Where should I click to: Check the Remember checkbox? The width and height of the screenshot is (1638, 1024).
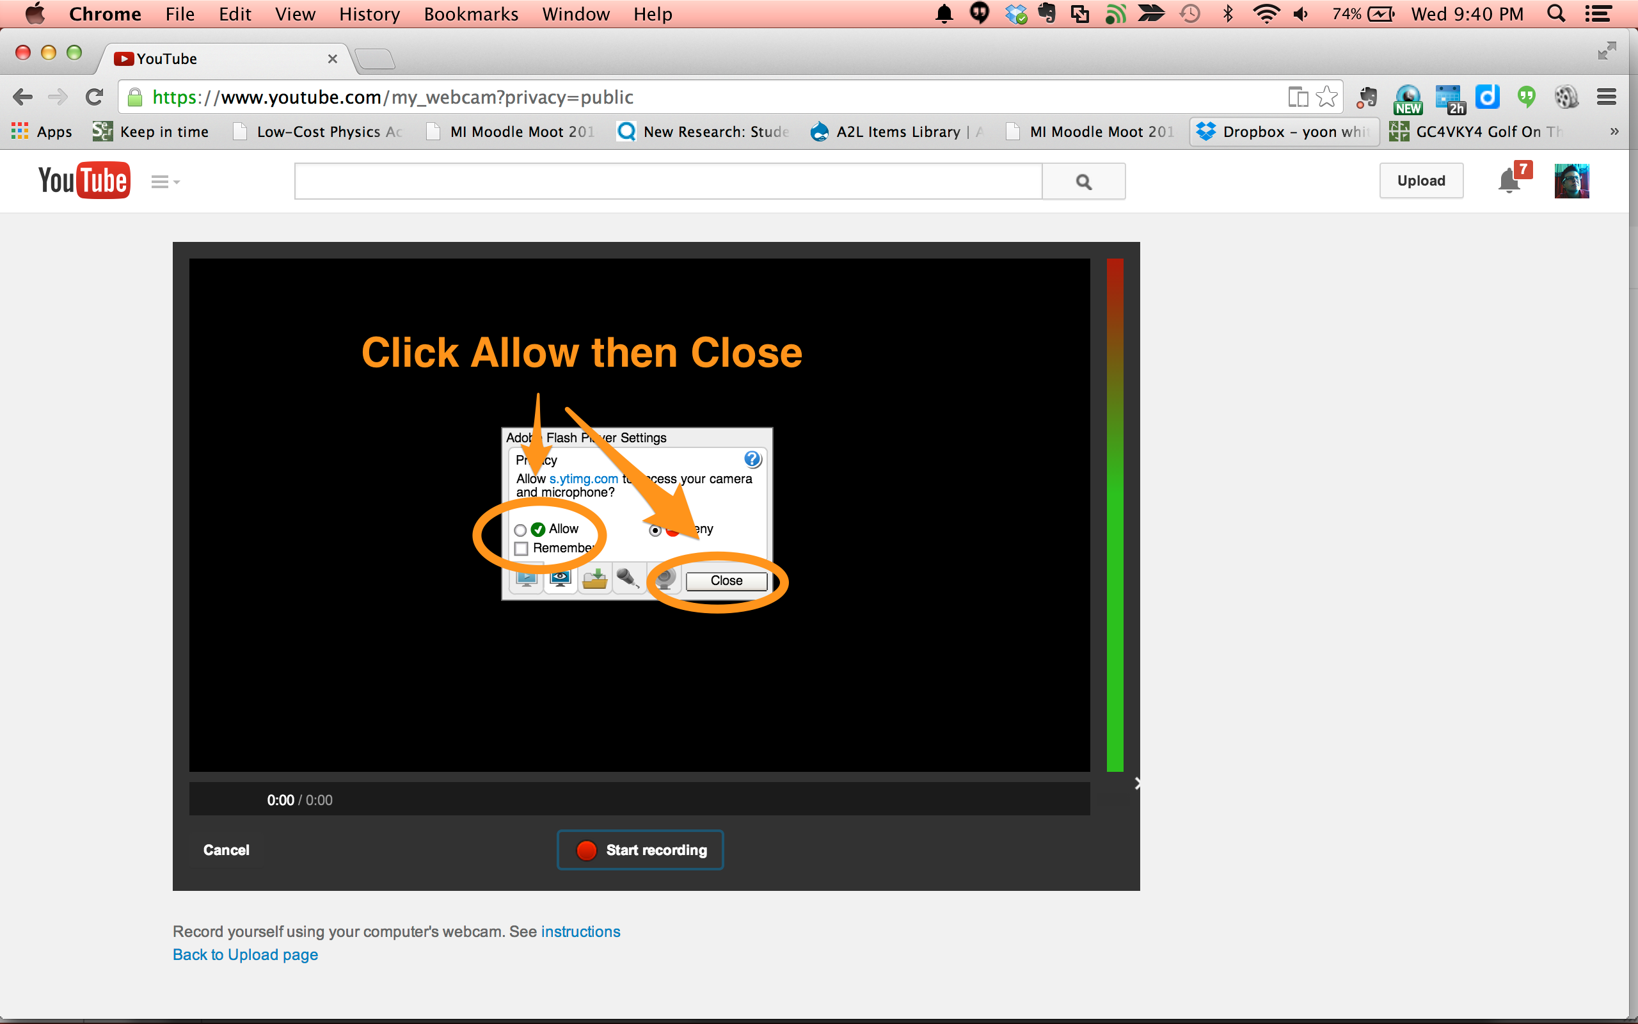click(521, 548)
